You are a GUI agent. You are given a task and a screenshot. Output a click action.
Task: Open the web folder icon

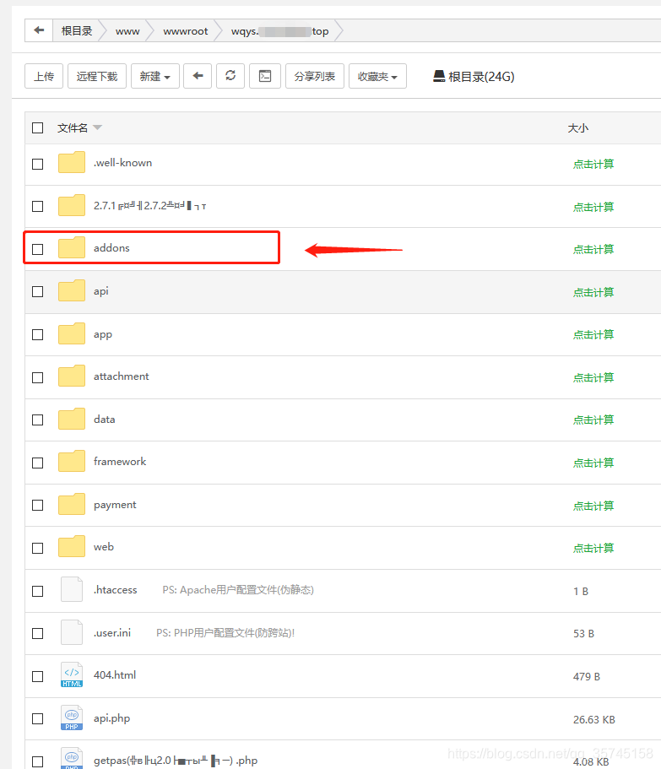[72, 547]
